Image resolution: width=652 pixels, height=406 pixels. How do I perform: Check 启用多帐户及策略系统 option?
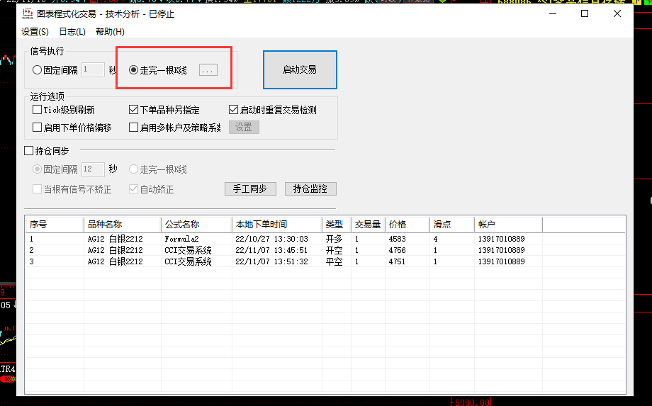click(x=133, y=128)
